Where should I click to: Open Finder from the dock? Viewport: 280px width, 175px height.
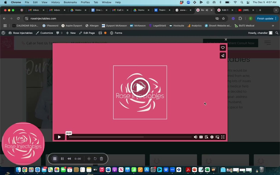[x=18, y=170]
